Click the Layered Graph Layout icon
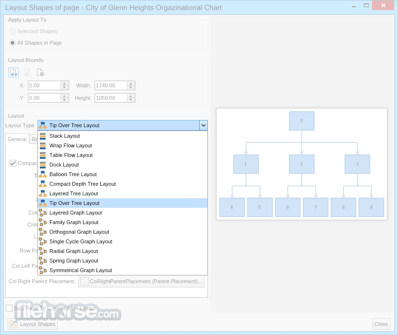The width and height of the screenshot is (398, 335). pos(43,213)
